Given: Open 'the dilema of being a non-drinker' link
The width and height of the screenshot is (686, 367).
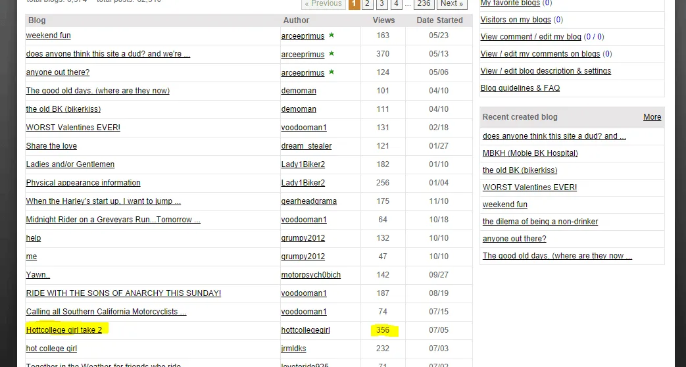Looking at the screenshot, I should pos(540,222).
